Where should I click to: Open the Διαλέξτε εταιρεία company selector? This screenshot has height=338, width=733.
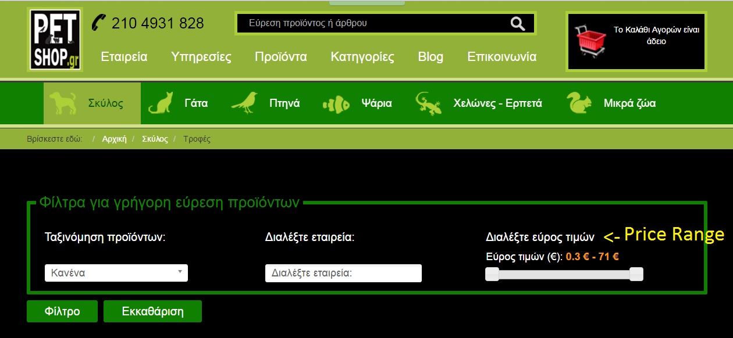[343, 273]
